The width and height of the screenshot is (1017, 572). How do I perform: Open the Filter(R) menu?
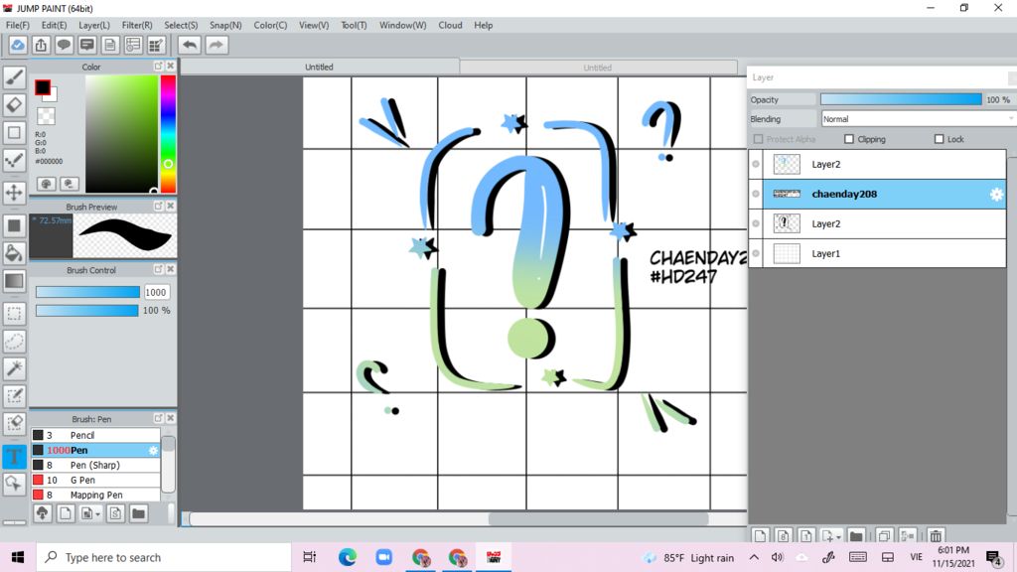(x=137, y=25)
